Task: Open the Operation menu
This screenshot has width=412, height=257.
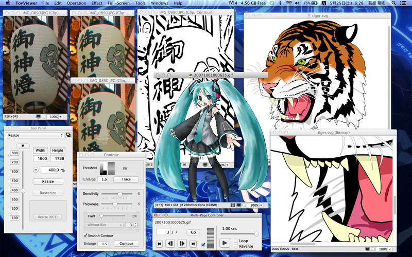Action: click(76, 3)
